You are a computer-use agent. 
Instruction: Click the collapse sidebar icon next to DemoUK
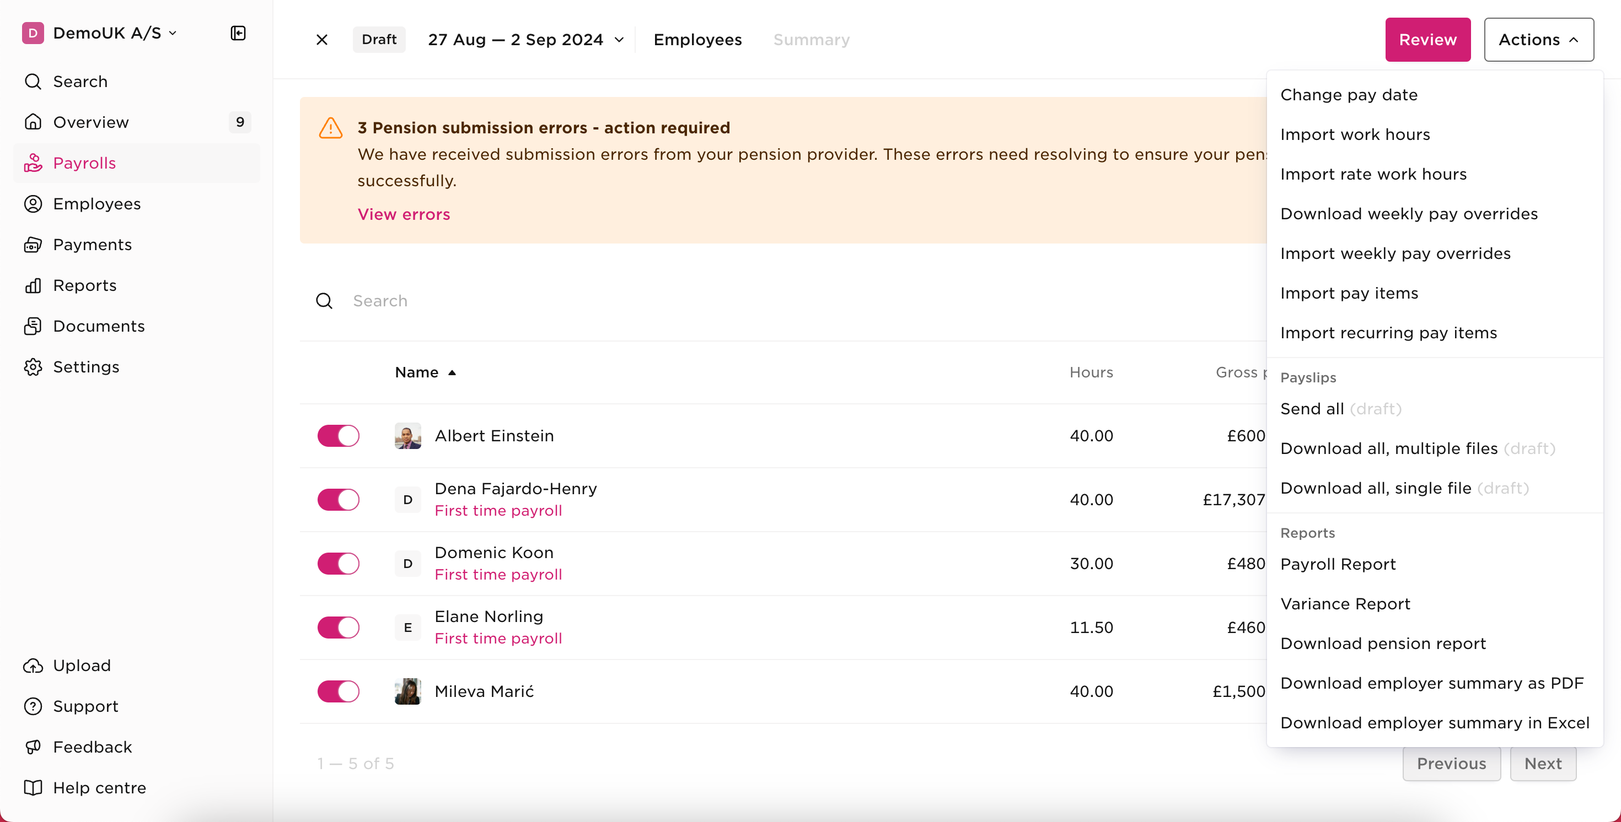[238, 33]
